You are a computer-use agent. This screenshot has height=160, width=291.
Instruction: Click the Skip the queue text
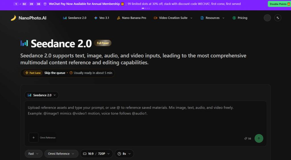pyautogui.click(x=55, y=73)
